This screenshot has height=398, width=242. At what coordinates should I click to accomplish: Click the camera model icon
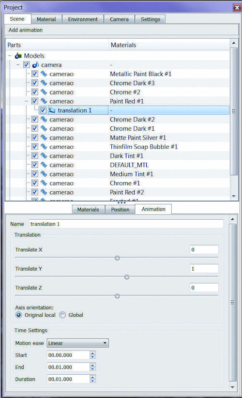click(x=36, y=65)
